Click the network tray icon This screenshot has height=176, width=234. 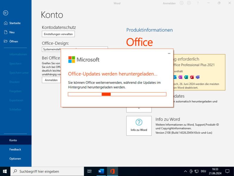[197, 171]
